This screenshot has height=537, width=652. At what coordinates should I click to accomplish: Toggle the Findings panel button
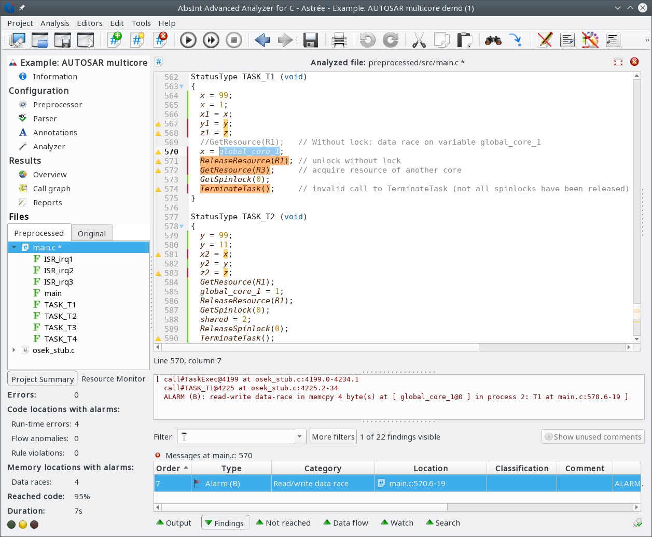(x=226, y=522)
